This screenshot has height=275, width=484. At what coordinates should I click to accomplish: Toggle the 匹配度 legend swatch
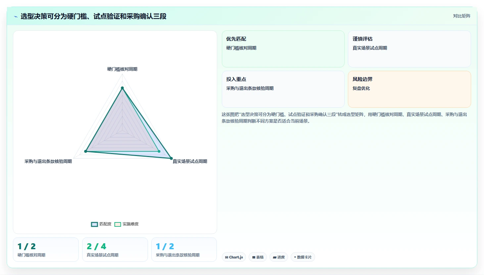(94, 224)
